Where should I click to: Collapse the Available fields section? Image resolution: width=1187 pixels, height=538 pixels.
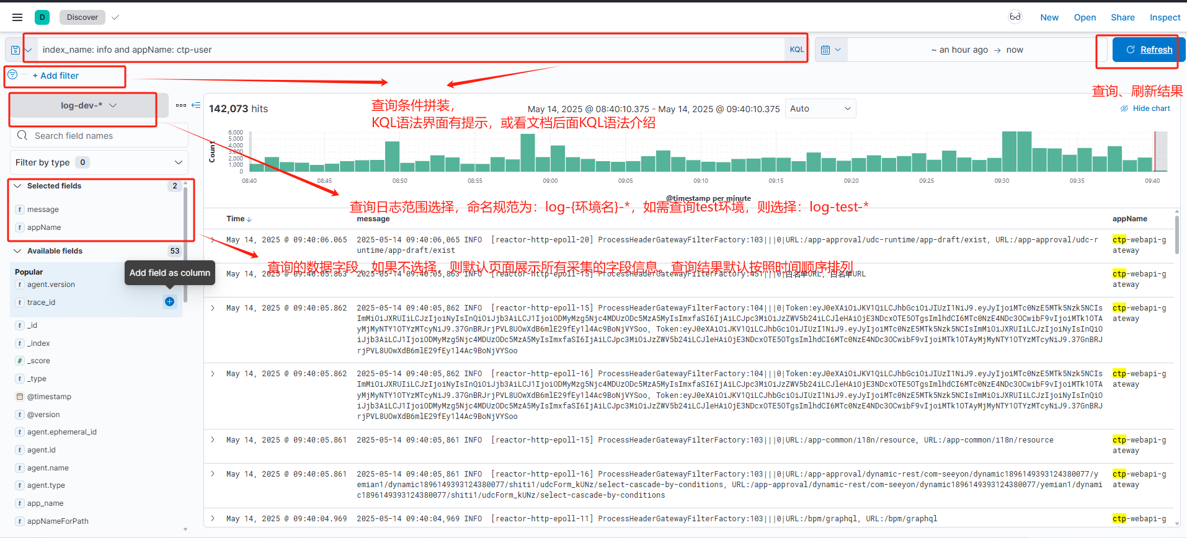point(17,251)
